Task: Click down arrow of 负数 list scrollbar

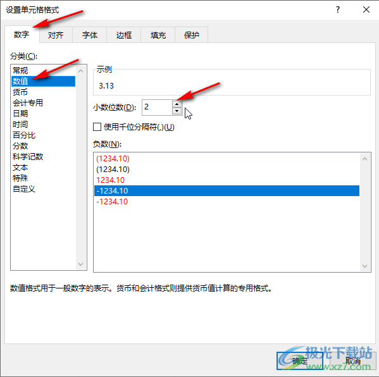Action: 364,266
